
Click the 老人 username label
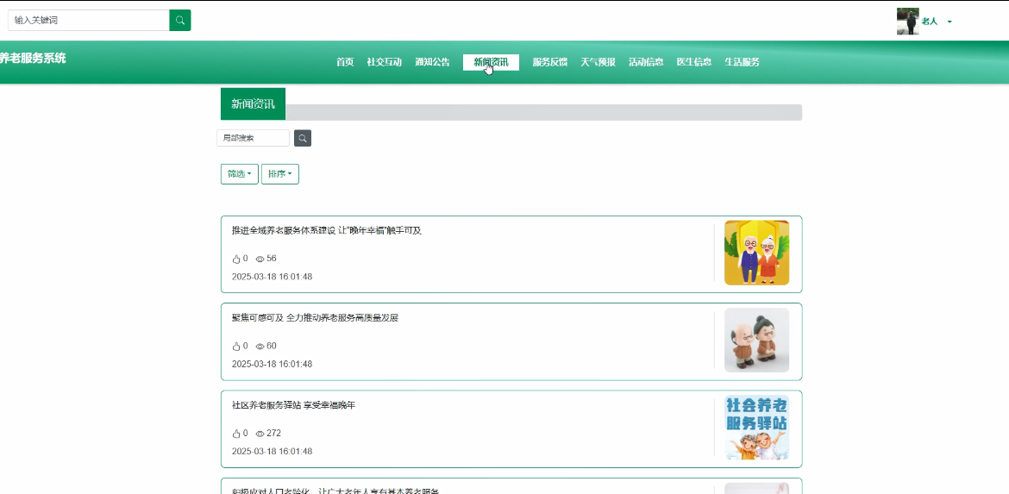[x=929, y=22]
